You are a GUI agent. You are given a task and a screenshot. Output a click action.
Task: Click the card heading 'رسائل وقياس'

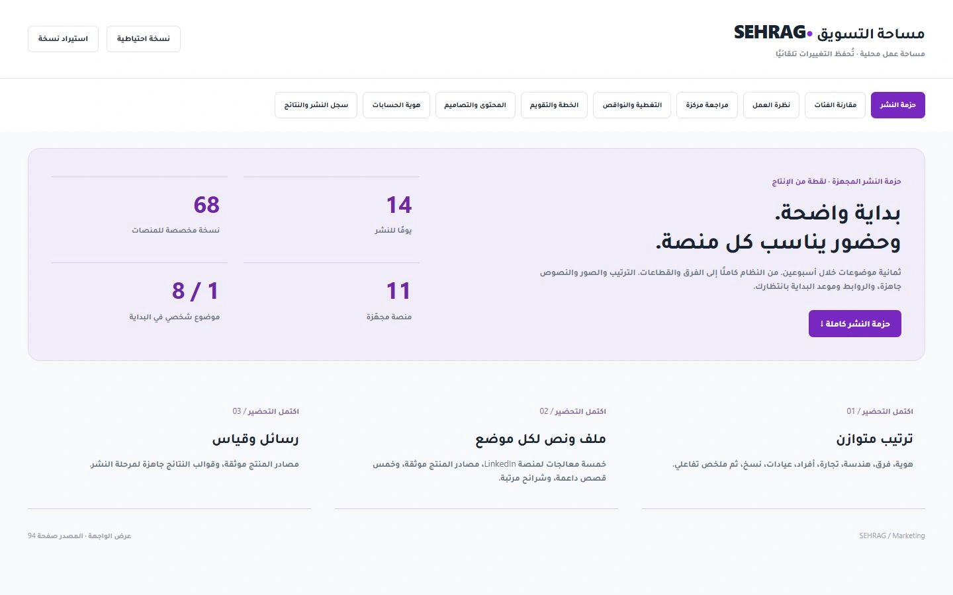click(255, 438)
